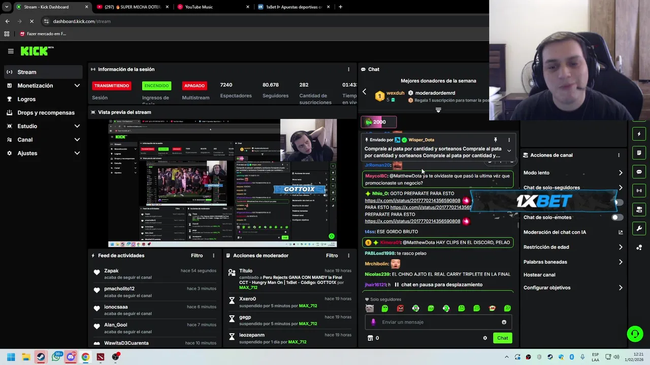Click Enviar un mensaje input field
Image resolution: width=650 pixels, height=365 pixels.
click(438, 322)
